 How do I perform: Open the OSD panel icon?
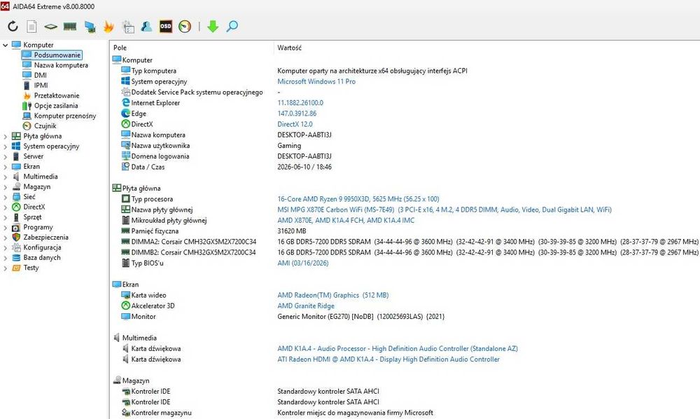coord(166,27)
